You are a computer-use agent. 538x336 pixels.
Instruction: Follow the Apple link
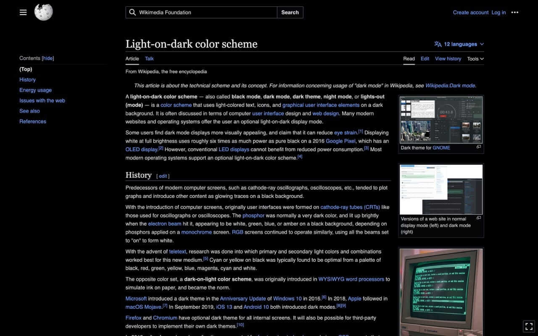pyautogui.click(x=355, y=299)
